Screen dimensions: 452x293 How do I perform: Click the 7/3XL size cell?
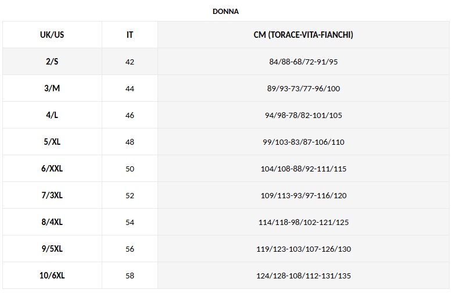pos(52,195)
